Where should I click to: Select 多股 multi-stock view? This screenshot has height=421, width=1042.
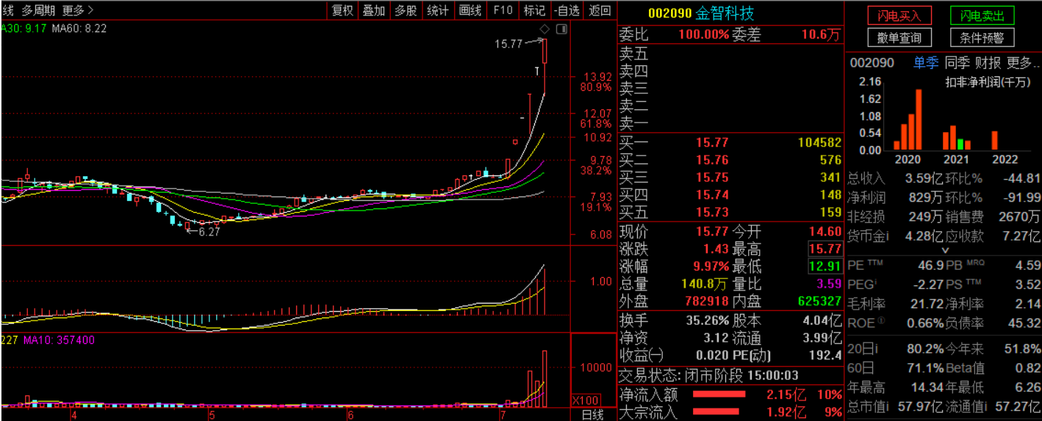coord(406,10)
